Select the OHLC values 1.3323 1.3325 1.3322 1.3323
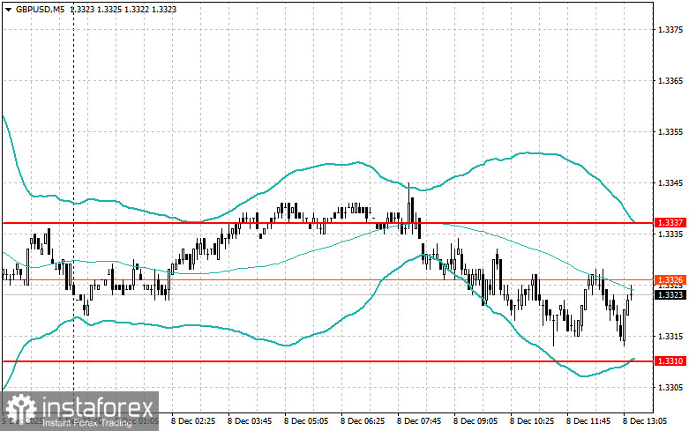The height and width of the screenshot is (431, 689). coord(124,9)
